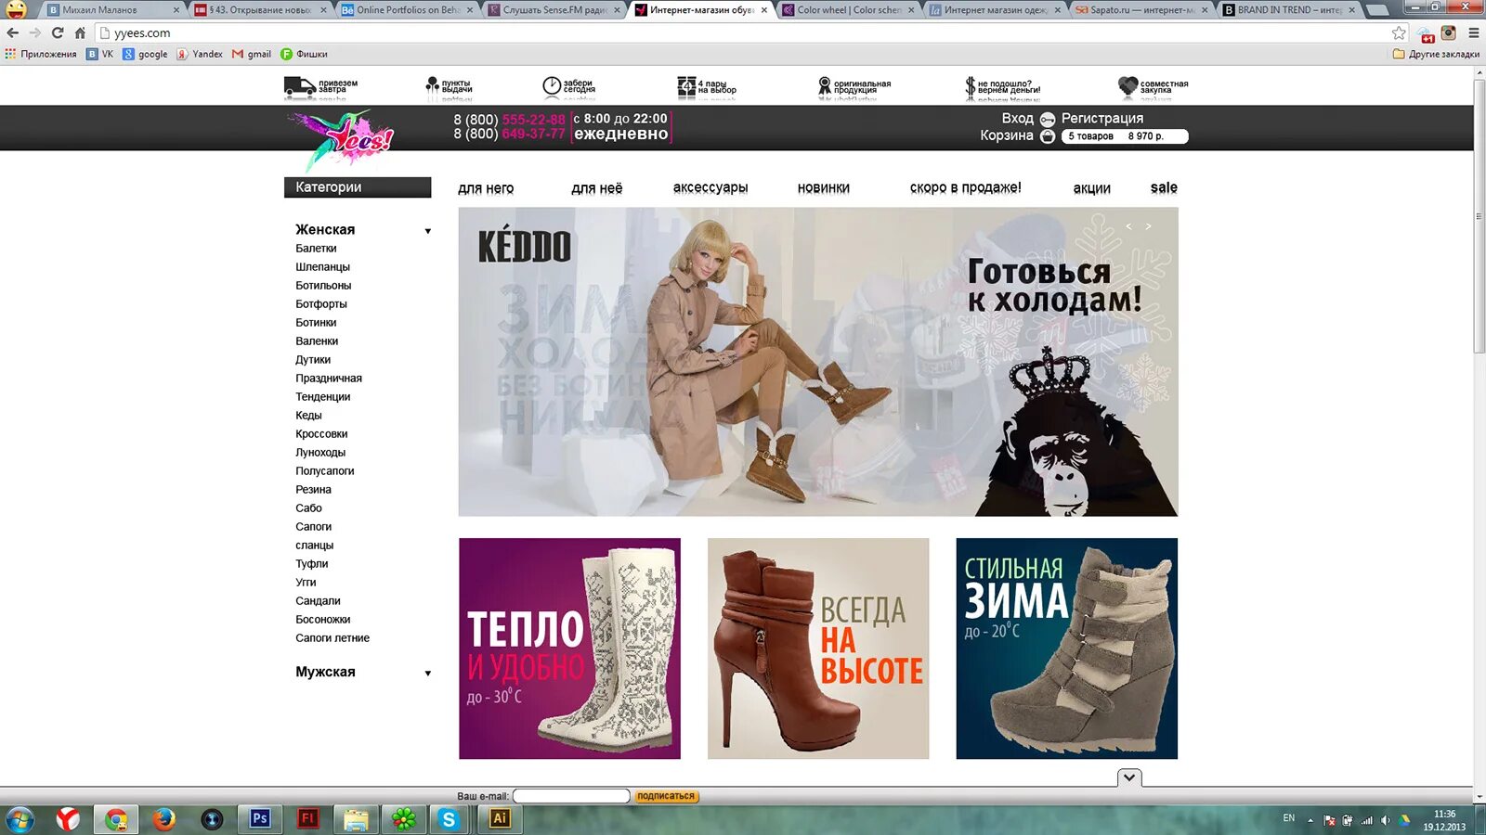Click the dollar 'вернем деньги' icon

click(971, 88)
